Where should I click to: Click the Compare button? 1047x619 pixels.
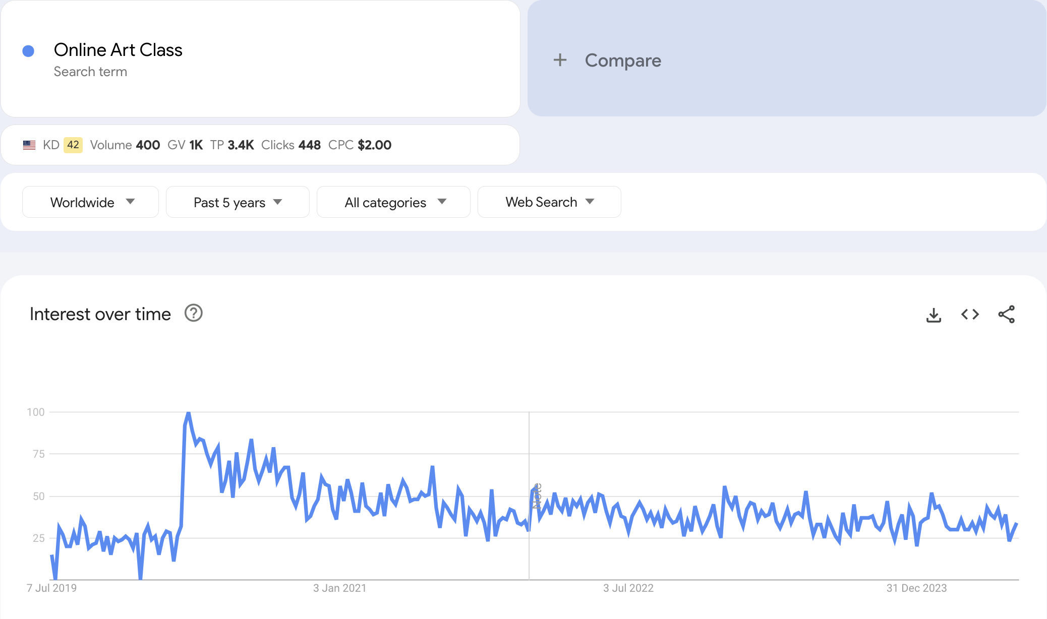click(x=622, y=60)
